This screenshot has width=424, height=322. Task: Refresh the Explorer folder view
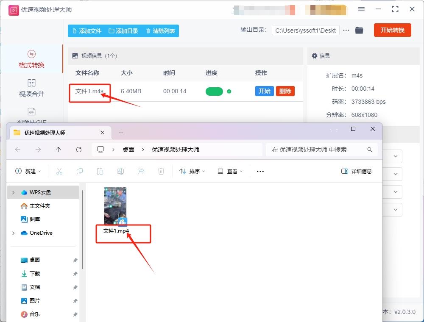pos(79,150)
